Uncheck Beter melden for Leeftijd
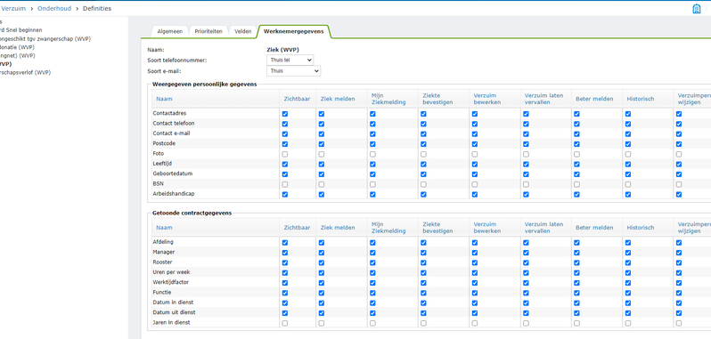The width and height of the screenshot is (711, 339). click(576, 165)
